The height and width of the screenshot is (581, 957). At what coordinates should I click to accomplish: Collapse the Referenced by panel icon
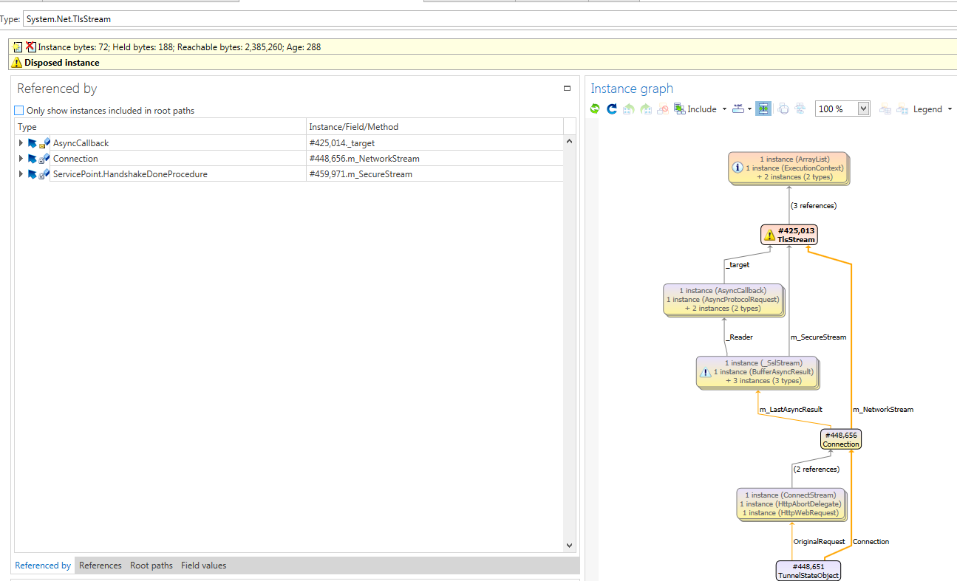point(567,89)
